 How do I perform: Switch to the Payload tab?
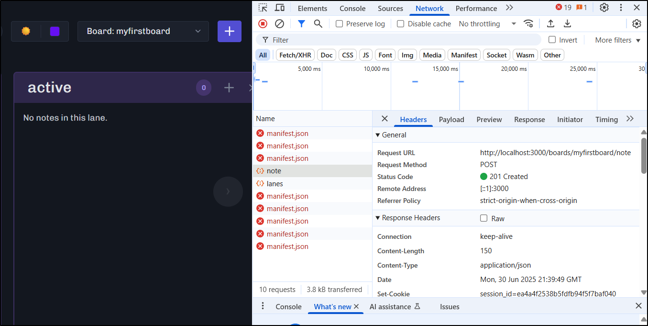(x=451, y=120)
